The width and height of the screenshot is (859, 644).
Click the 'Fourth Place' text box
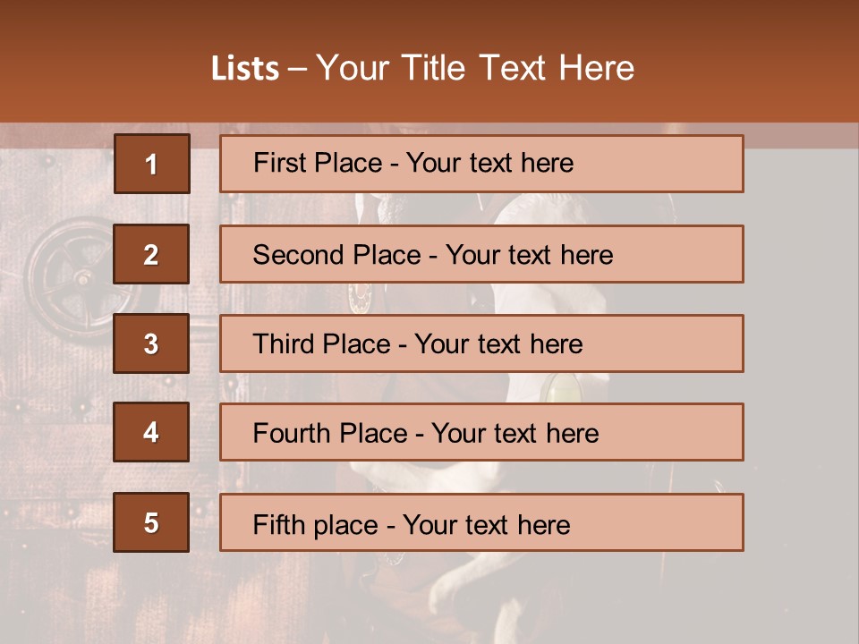481,432
